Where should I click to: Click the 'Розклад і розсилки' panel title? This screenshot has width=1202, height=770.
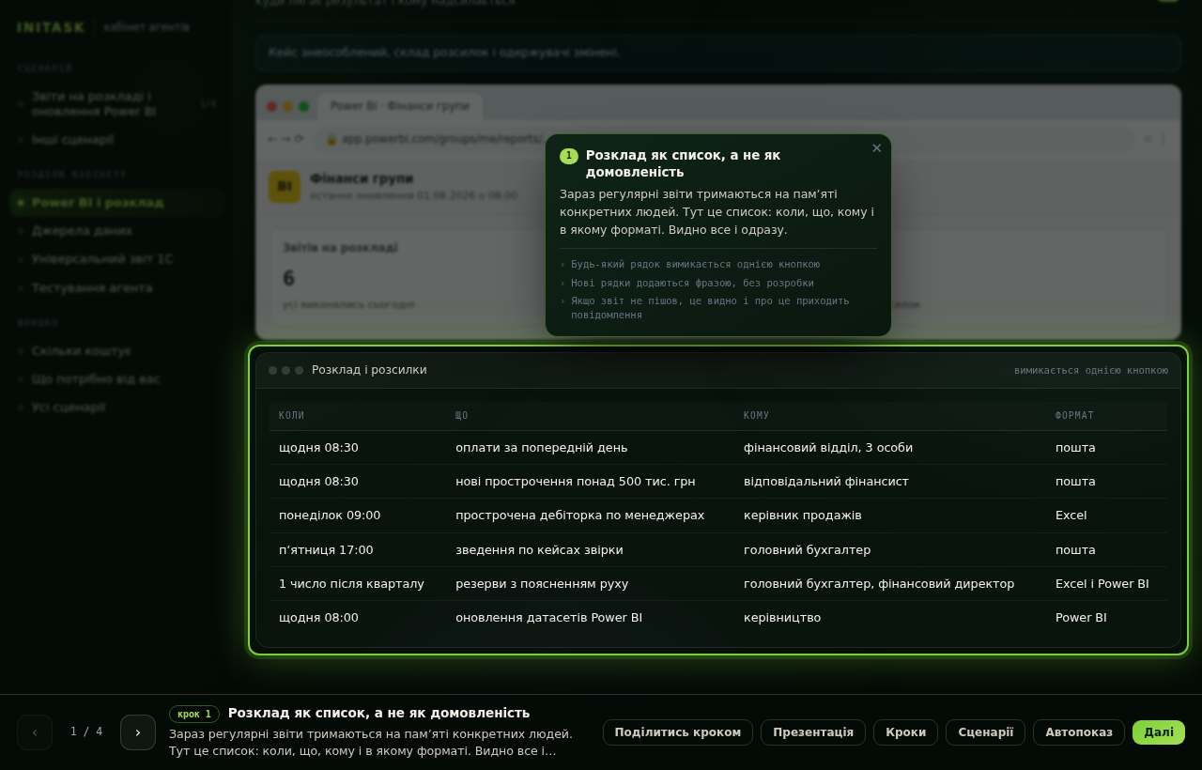point(369,370)
